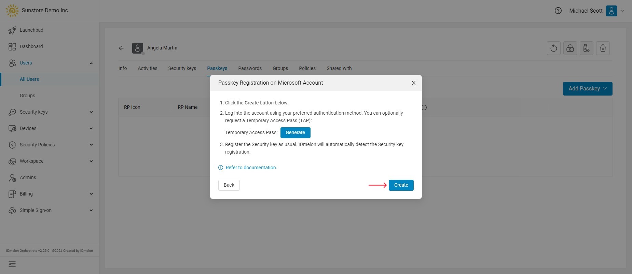The image size is (632, 274).
Task: Open the Security keys tab
Action: [x=182, y=68]
